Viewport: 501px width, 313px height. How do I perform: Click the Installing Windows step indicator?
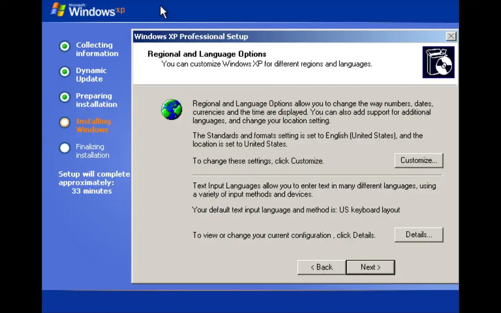click(65, 122)
